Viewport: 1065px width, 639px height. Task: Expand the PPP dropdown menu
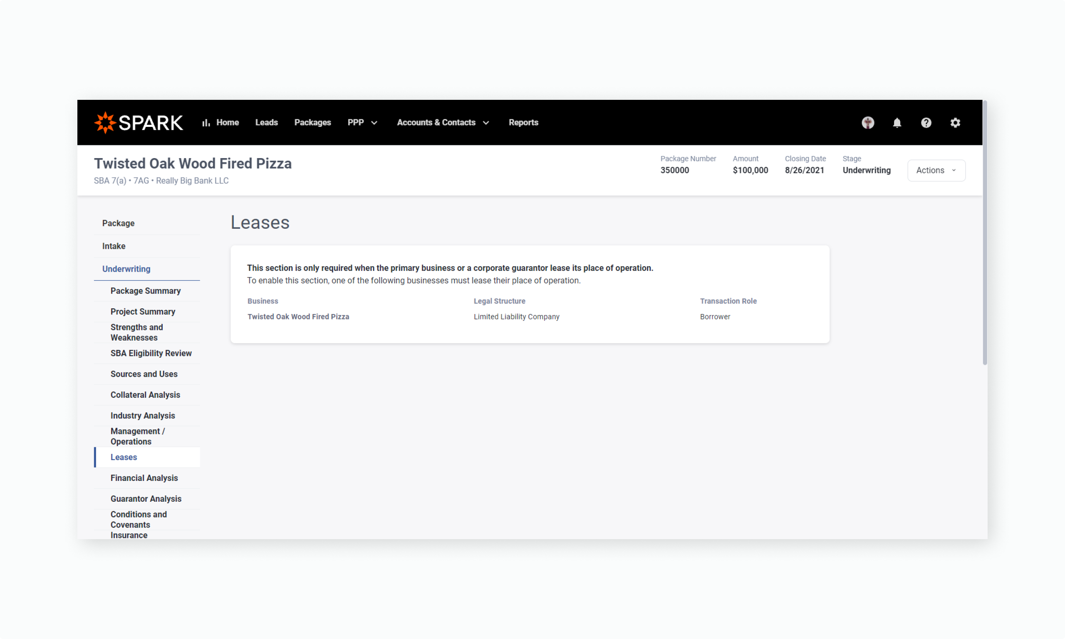point(362,122)
